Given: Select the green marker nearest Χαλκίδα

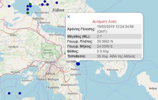Looking at the screenshot, I should coord(28,13).
